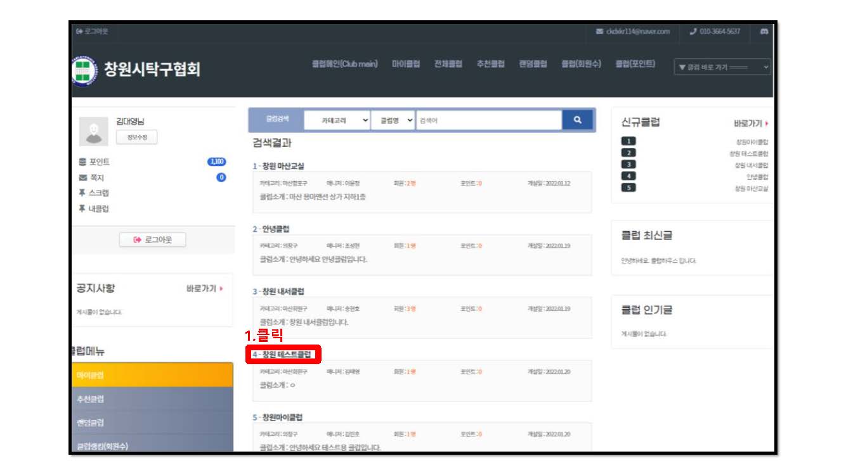Select 랜덤클럽 in the sidebar club menu
846x475 pixels.
click(x=152, y=422)
